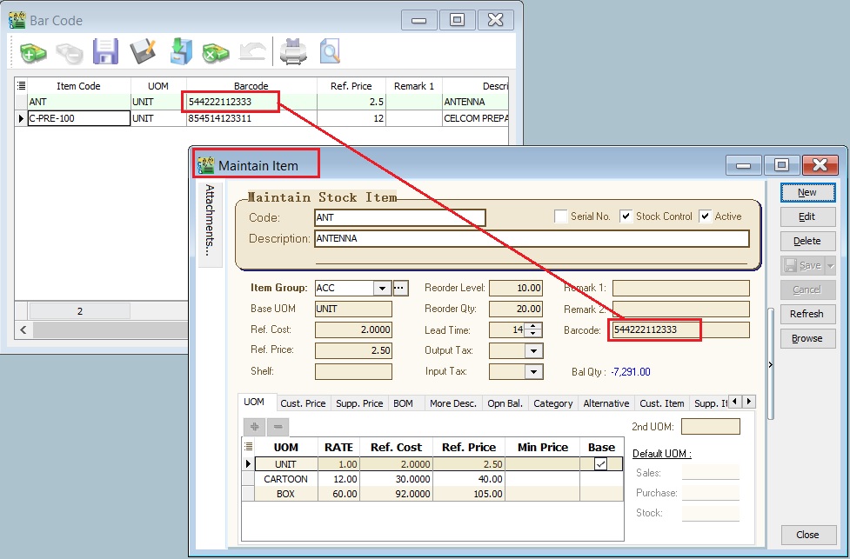
Task: Toggle the Base checkbox in the UNIT row
Action: [x=601, y=464]
